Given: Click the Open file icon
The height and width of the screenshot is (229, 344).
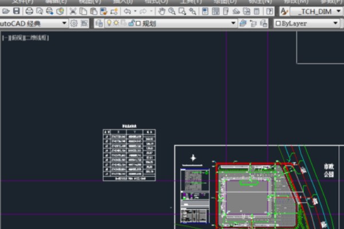Looking at the screenshot, I should click(5, 11).
